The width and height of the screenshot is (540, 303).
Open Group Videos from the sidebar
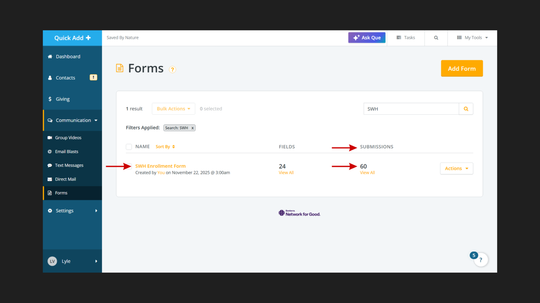(x=68, y=137)
